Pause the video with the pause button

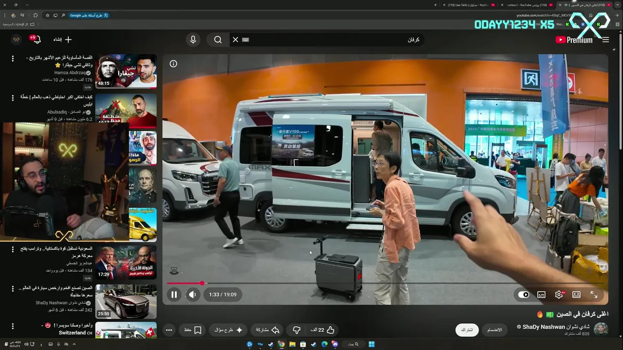pos(174,295)
